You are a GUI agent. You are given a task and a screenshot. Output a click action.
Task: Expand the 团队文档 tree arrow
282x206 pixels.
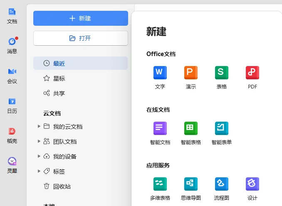[39, 141]
